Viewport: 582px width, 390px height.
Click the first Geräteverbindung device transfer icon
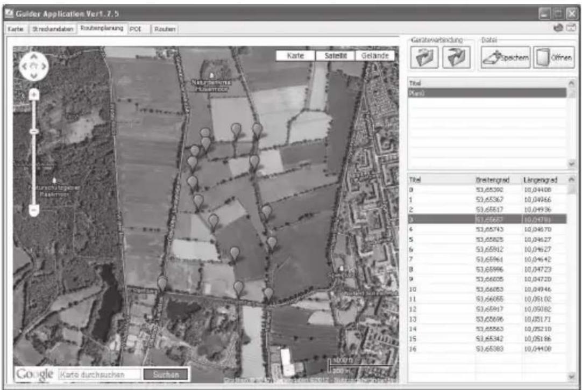click(x=424, y=57)
